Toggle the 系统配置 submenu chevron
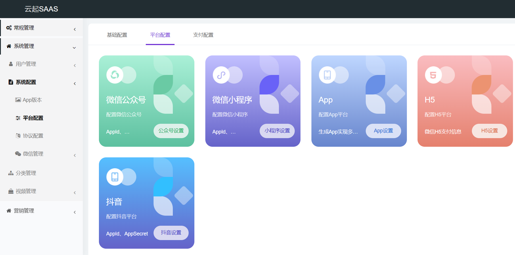The height and width of the screenshot is (255, 515). 75,84
